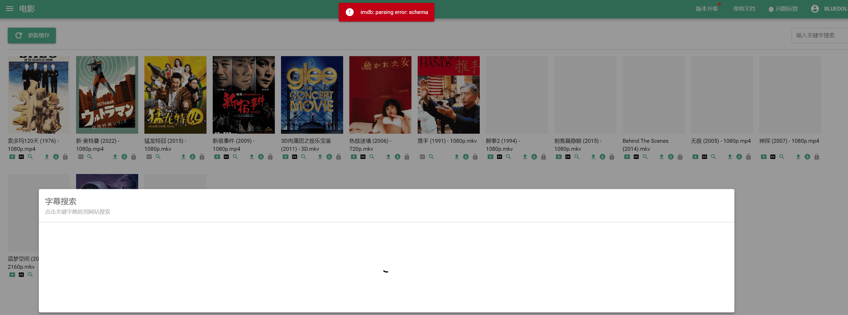Viewport: 848px width, 315px height.
Task: Toggle lock on 醉拳2 (1994)
Action: coord(543,157)
